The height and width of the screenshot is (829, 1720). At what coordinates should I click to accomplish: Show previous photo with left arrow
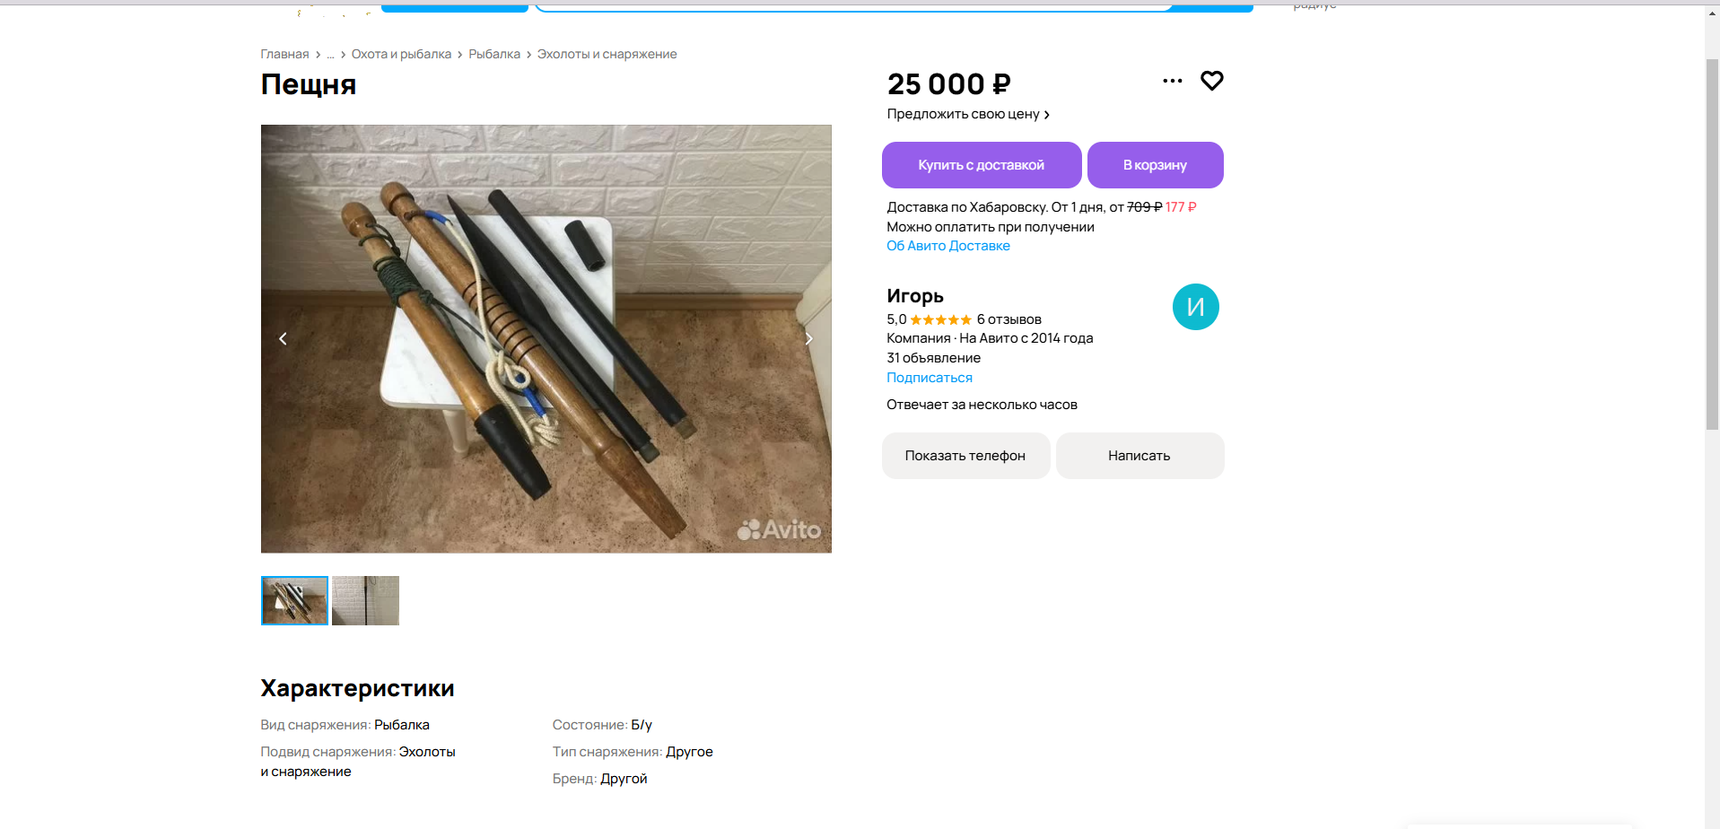(284, 339)
